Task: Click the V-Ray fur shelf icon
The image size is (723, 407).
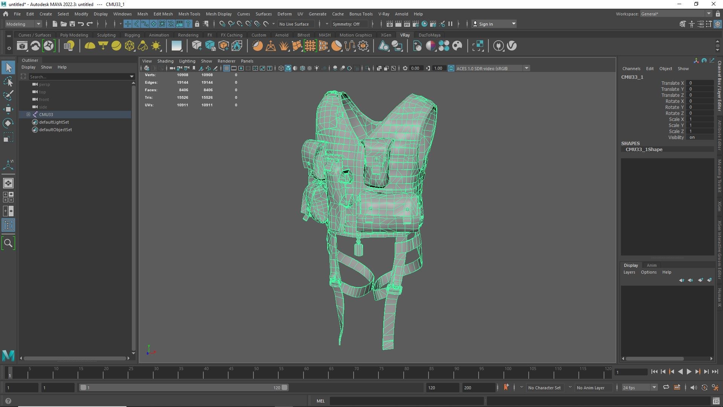Action: (x=284, y=46)
